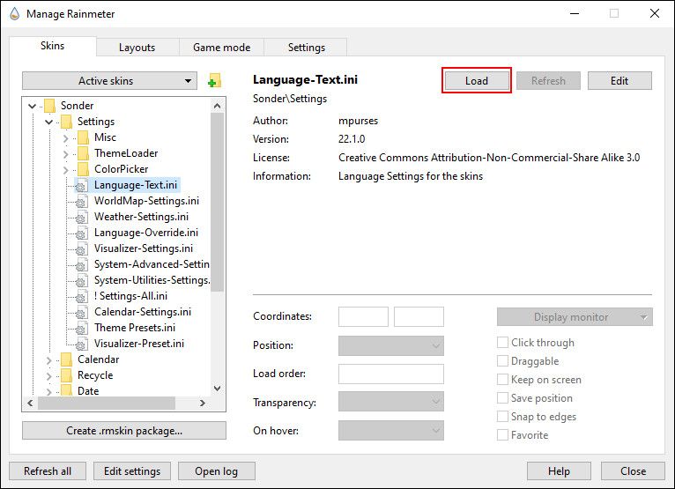Open the Active skins dropdown

pyautogui.click(x=109, y=81)
